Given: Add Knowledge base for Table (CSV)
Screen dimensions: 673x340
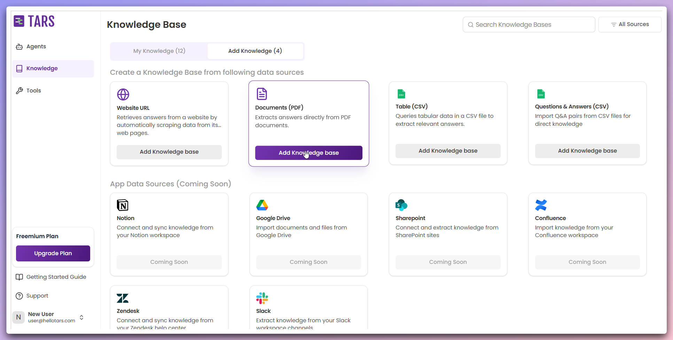Looking at the screenshot, I should click(448, 151).
